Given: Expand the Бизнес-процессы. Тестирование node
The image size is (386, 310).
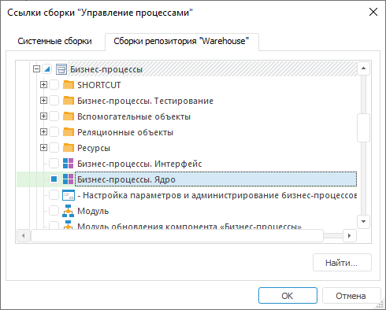Looking at the screenshot, I should coord(43,101).
